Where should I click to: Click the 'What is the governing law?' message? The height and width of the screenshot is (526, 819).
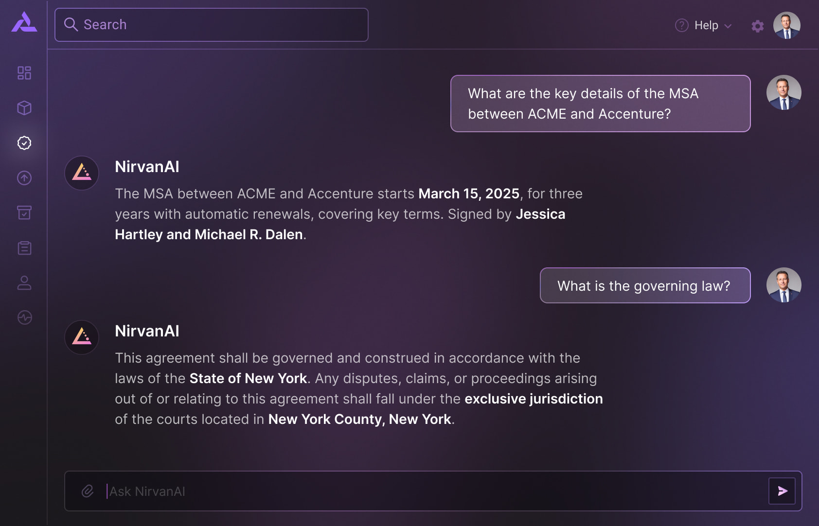click(645, 285)
